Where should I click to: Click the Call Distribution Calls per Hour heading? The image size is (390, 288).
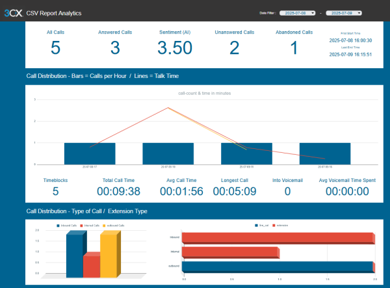[103, 76]
